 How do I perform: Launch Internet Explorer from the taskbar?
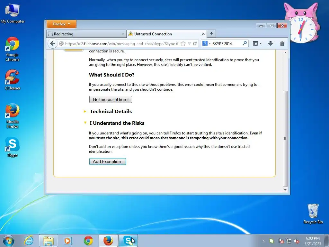point(29,241)
